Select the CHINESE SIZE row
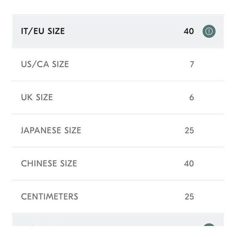 pos(118,163)
